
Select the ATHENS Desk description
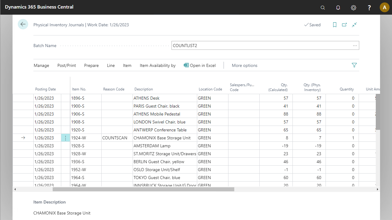(165, 98)
